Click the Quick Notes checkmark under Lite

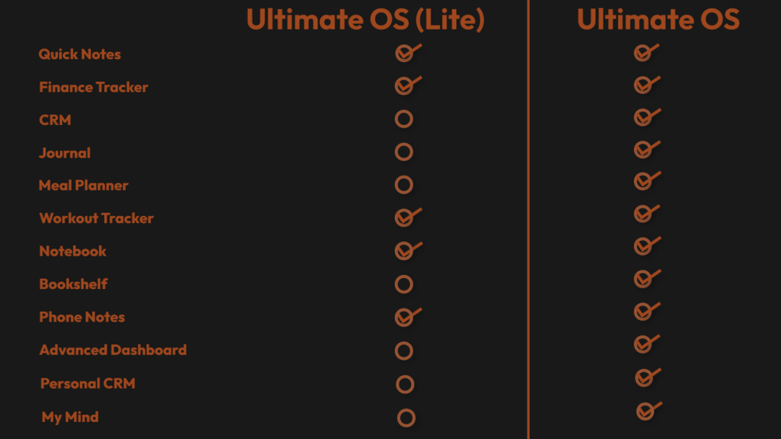pos(409,53)
